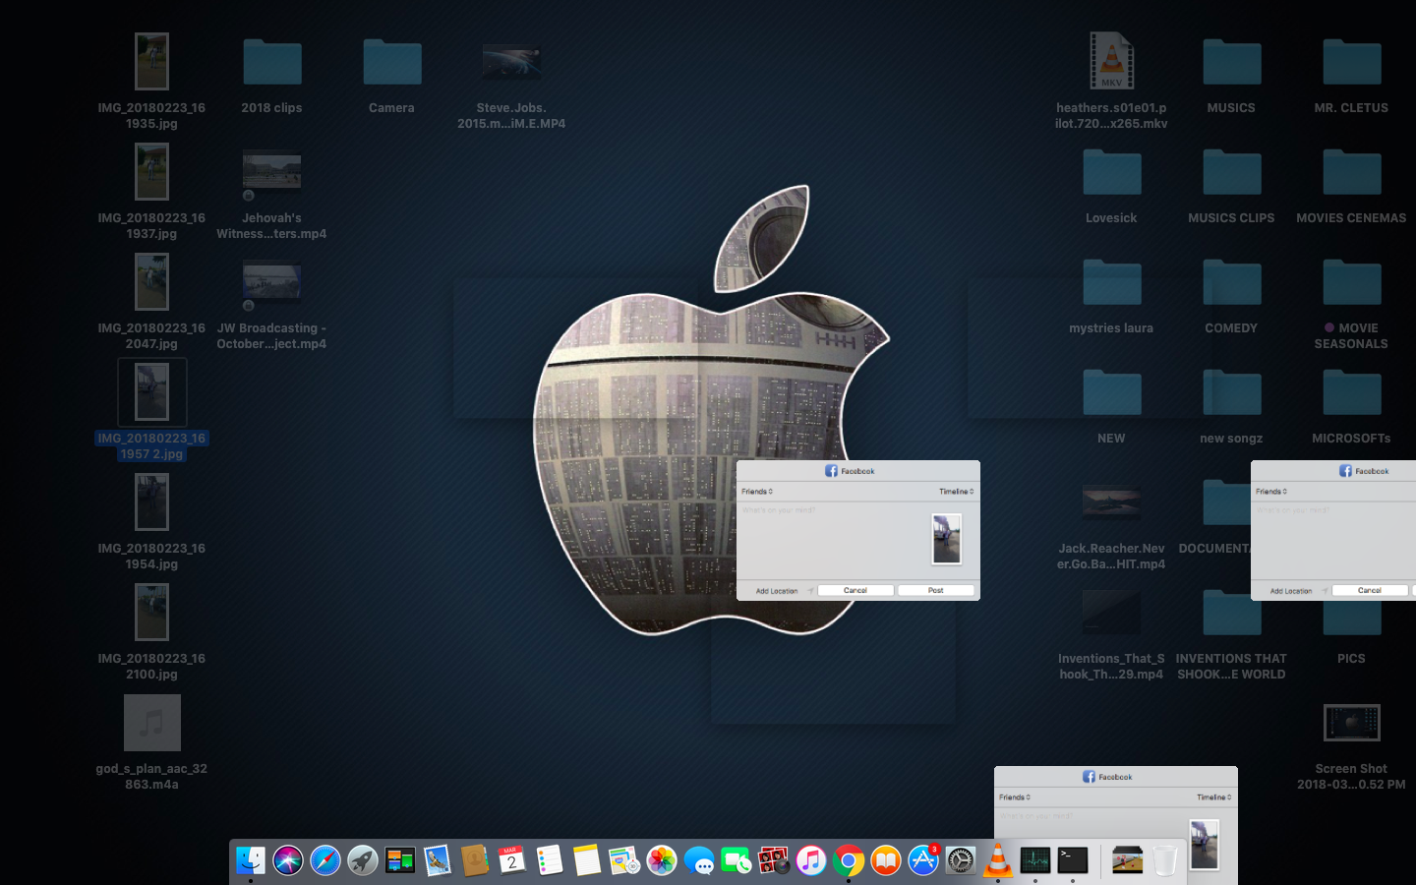Select the MICROSOFTs folder
Screen dimensions: 1416x885
click(1352, 392)
